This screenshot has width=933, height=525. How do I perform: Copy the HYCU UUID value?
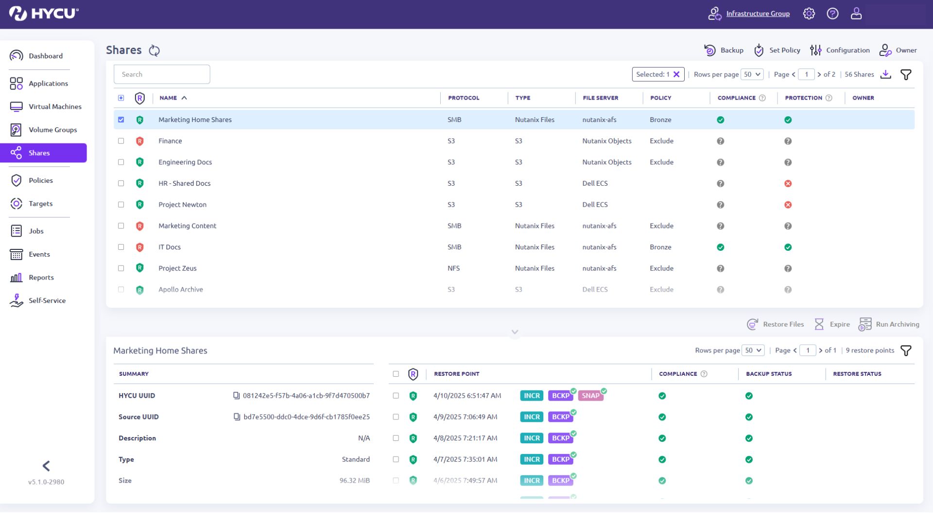click(x=237, y=396)
